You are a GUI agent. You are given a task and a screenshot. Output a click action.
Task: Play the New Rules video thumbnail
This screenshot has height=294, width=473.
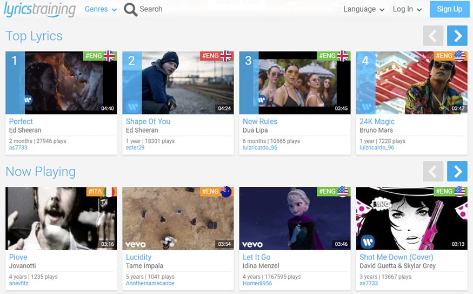tap(295, 83)
